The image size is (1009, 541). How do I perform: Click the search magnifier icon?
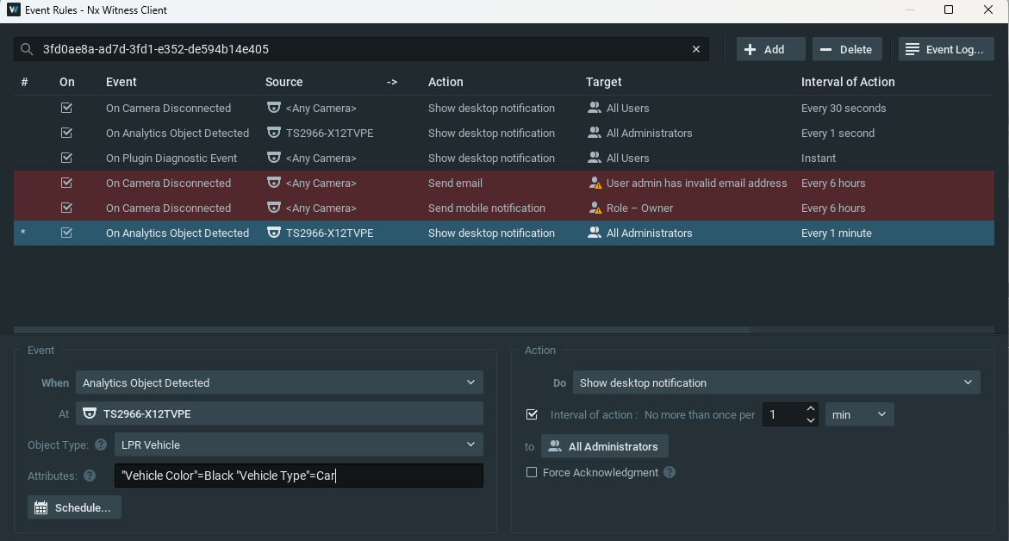[x=27, y=49]
